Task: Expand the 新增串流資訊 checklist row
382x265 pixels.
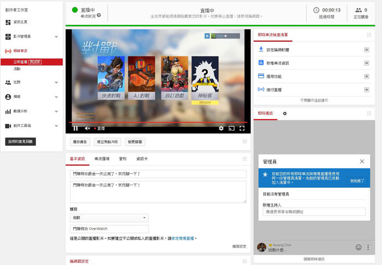Action: (366, 63)
